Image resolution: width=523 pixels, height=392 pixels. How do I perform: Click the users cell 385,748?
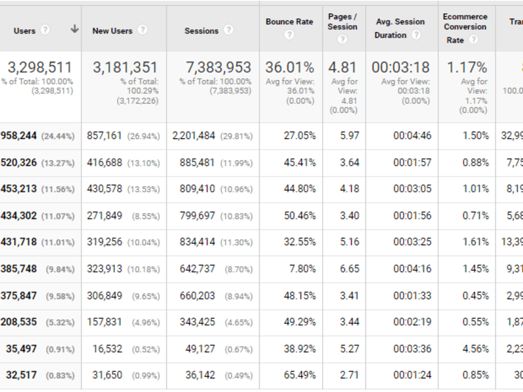19,269
